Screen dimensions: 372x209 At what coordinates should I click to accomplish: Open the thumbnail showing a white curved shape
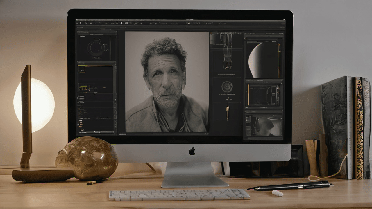click(x=264, y=59)
